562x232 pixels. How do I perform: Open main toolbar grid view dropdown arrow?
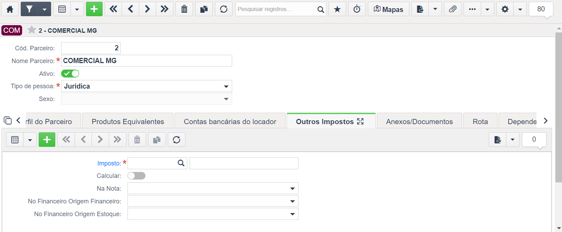77,9
